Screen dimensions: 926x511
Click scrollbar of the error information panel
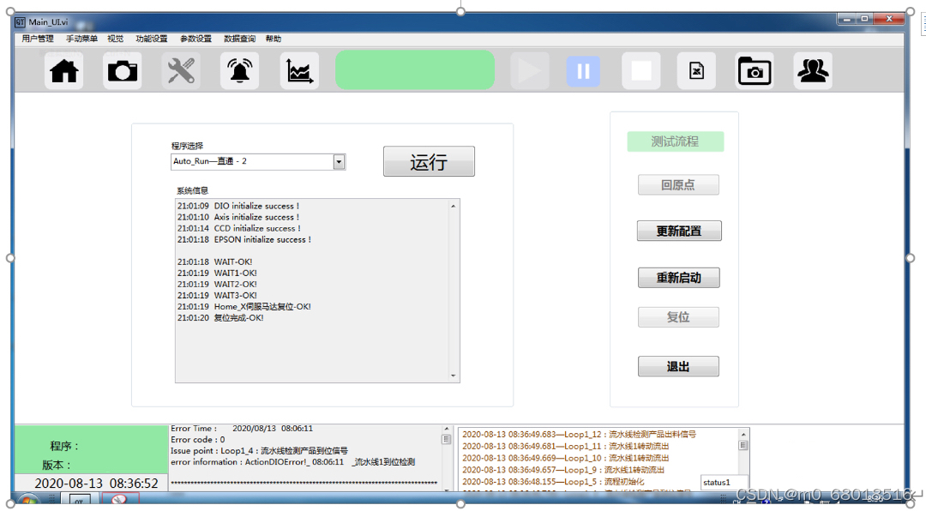click(x=447, y=458)
